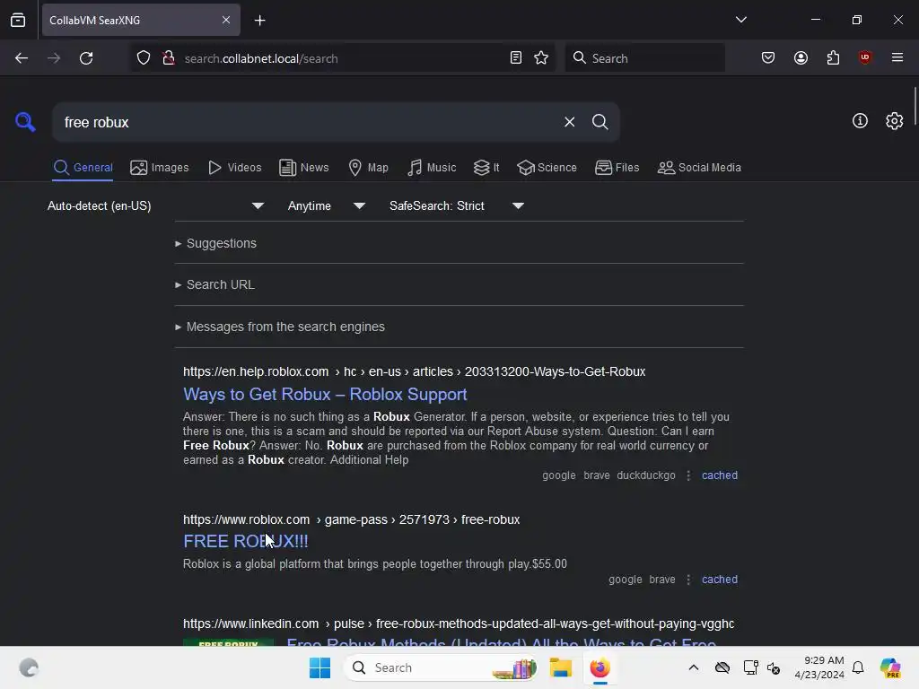Clear the free robux search query

569,122
